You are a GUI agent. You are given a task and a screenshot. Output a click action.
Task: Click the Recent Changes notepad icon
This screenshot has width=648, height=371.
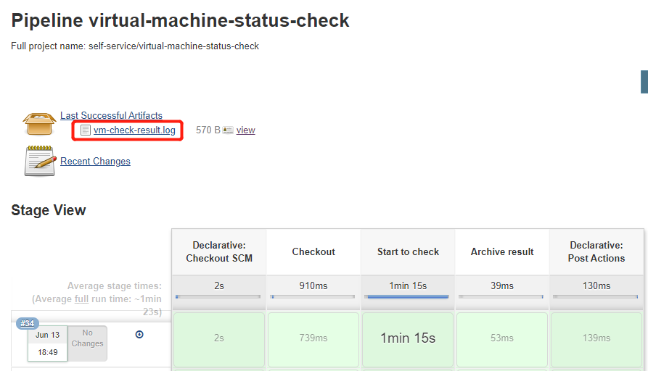pyautogui.click(x=40, y=161)
